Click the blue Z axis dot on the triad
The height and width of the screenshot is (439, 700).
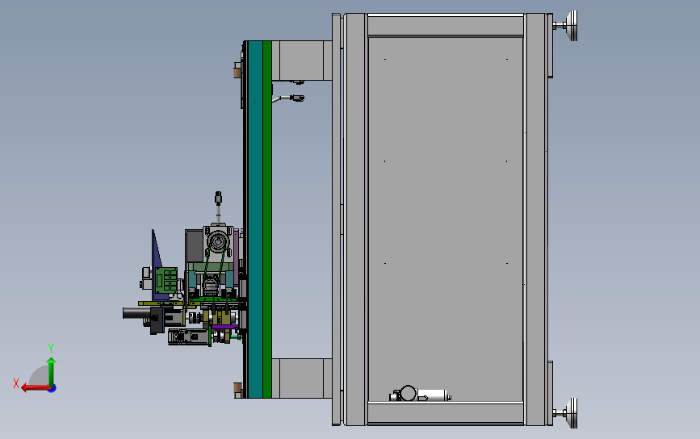click(x=52, y=389)
